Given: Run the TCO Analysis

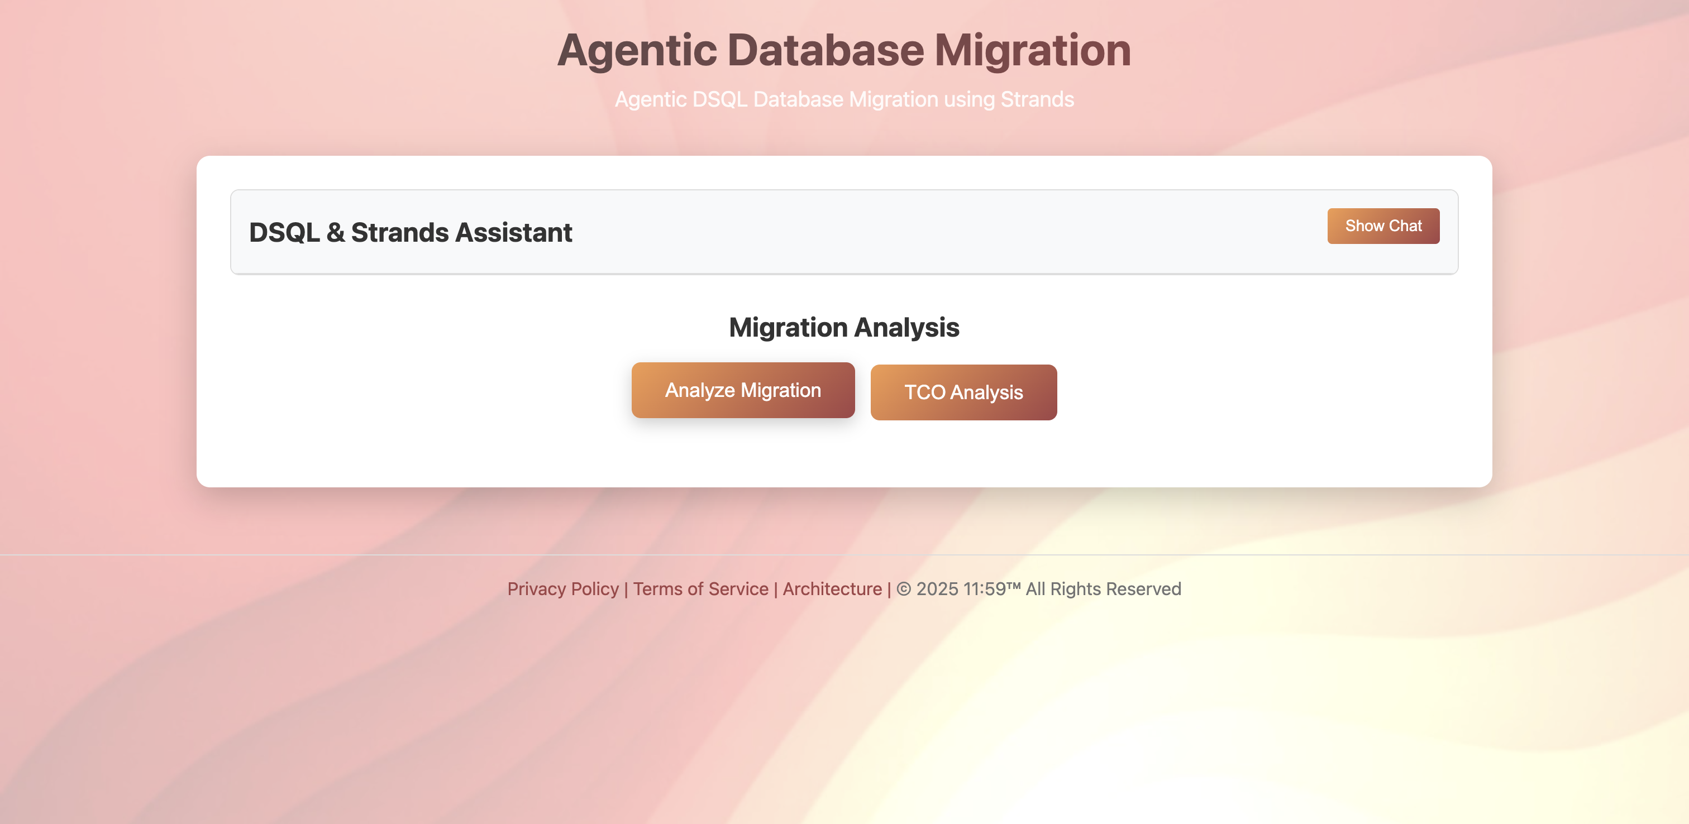Looking at the screenshot, I should (963, 392).
